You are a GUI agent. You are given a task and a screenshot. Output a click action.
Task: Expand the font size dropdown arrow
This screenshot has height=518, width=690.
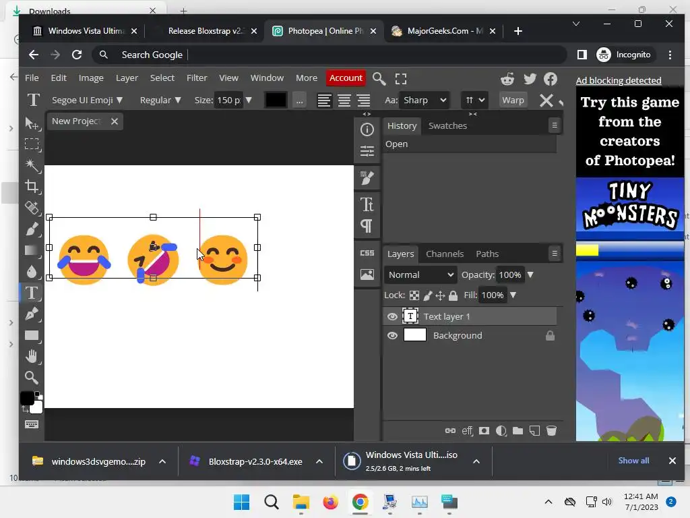[249, 100]
